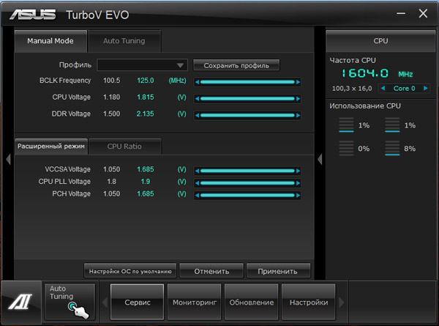Viewport: 439px width, 326px height.
Task: Open the Мониторинг menu
Action: coord(195,302)
